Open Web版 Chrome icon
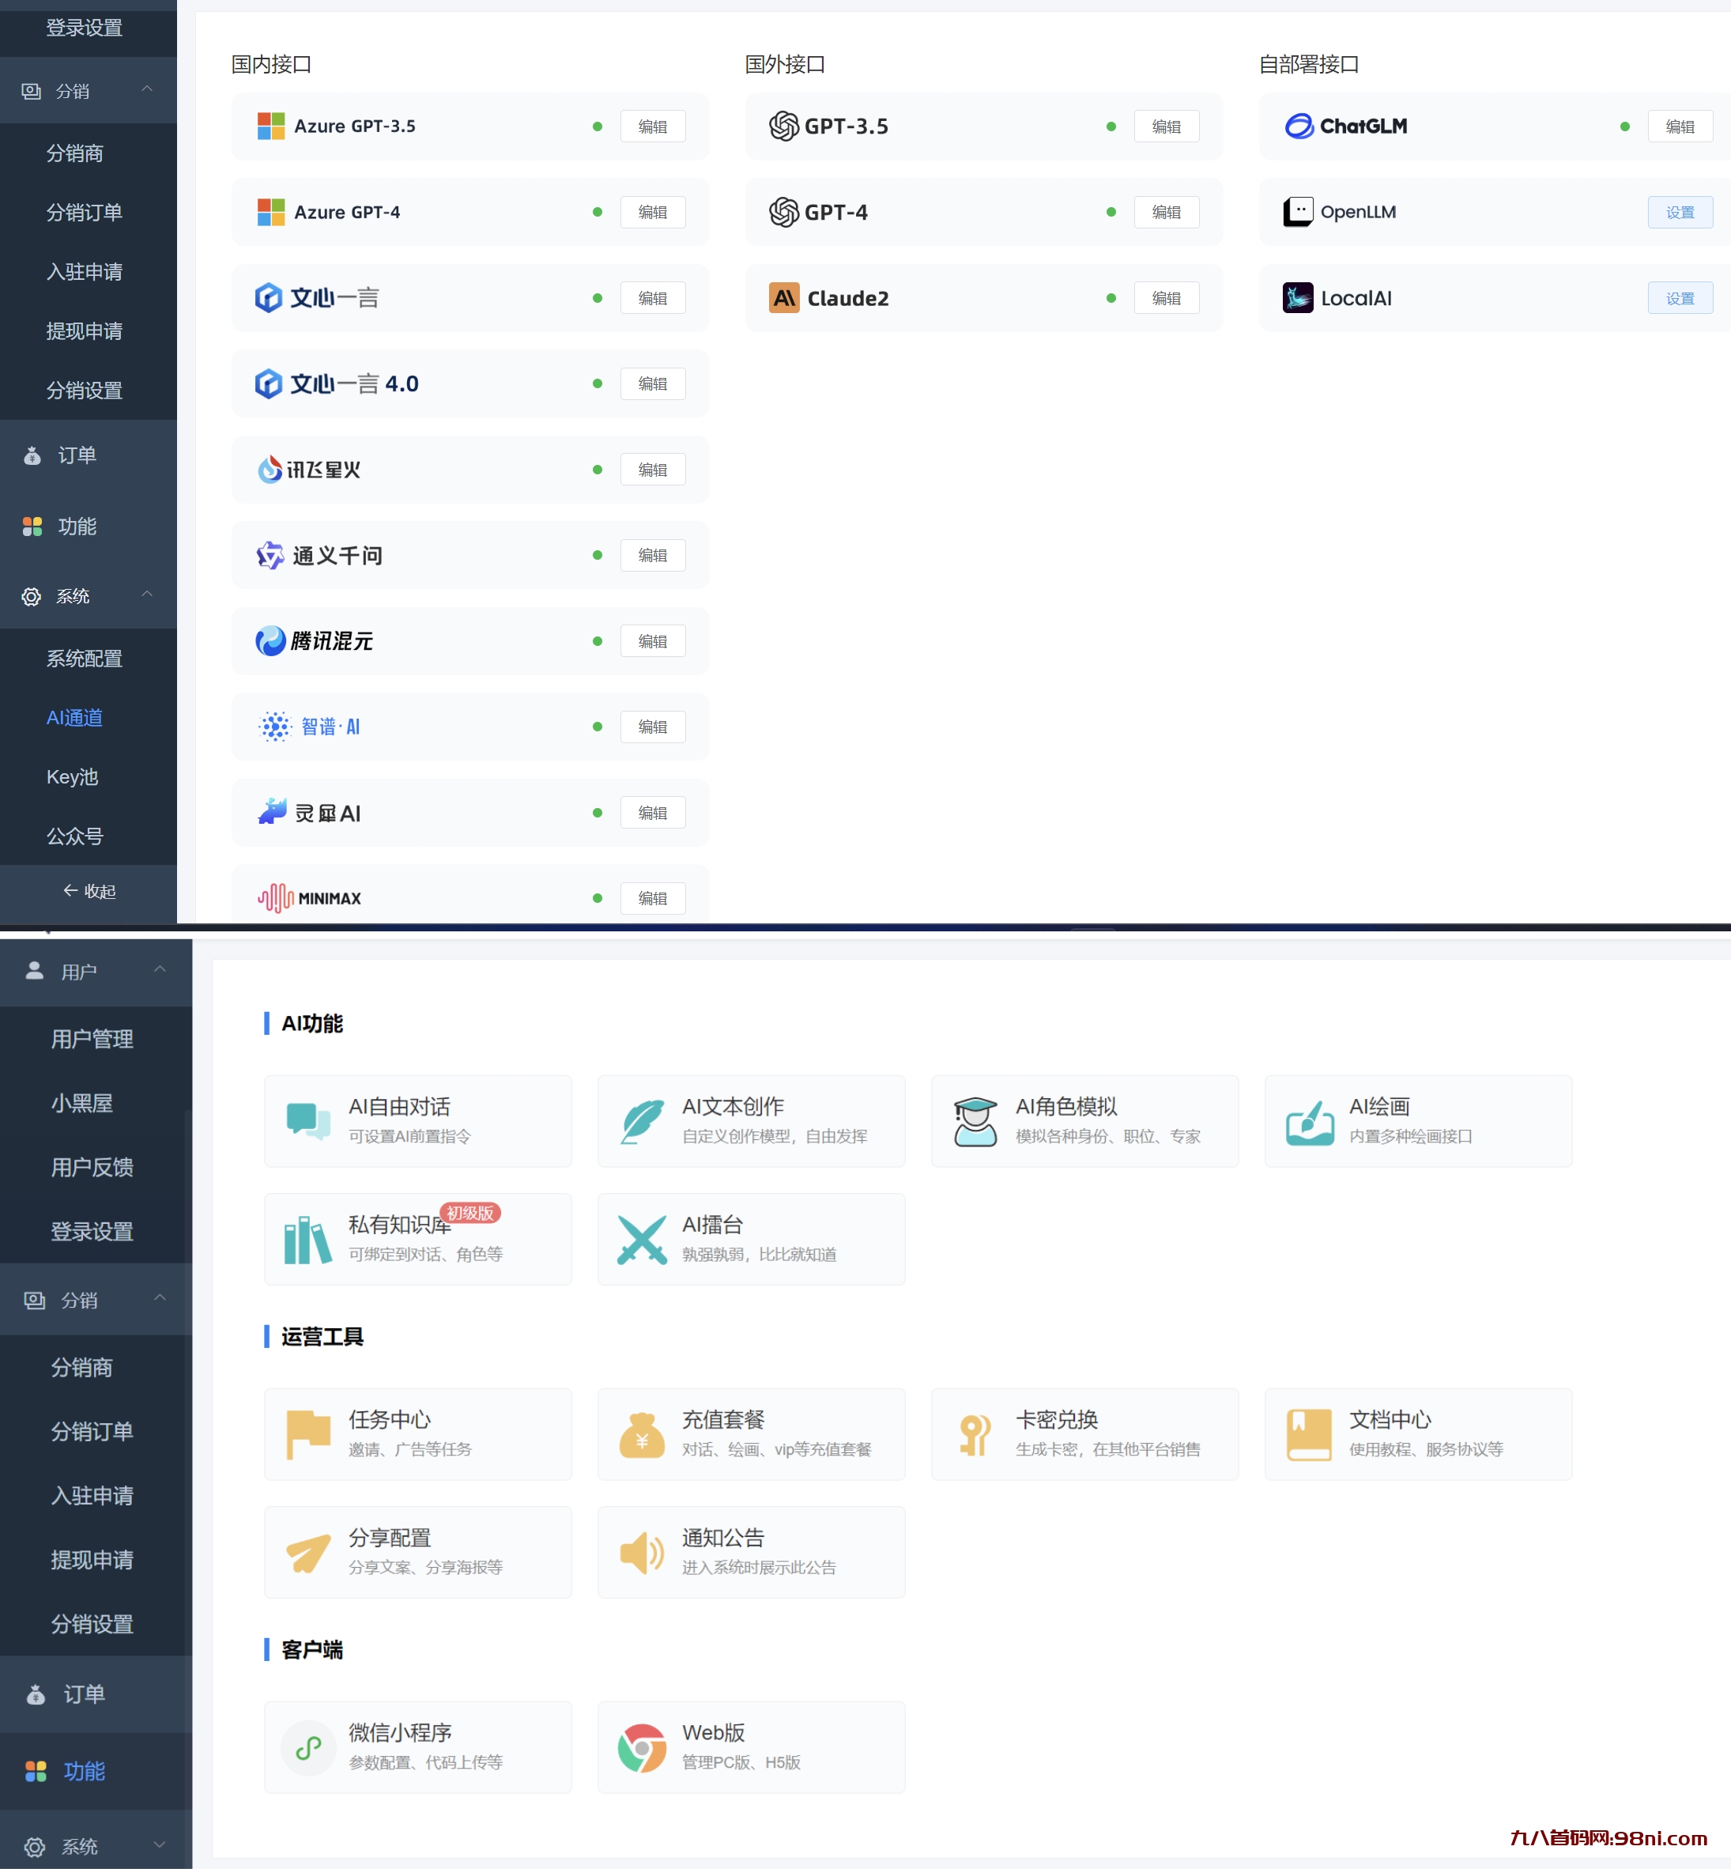The image size is (1731, 1869). coord(642,1748)
